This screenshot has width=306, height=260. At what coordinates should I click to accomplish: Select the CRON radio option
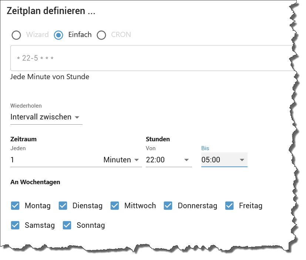pyautogui.click(x=101, y=35)
